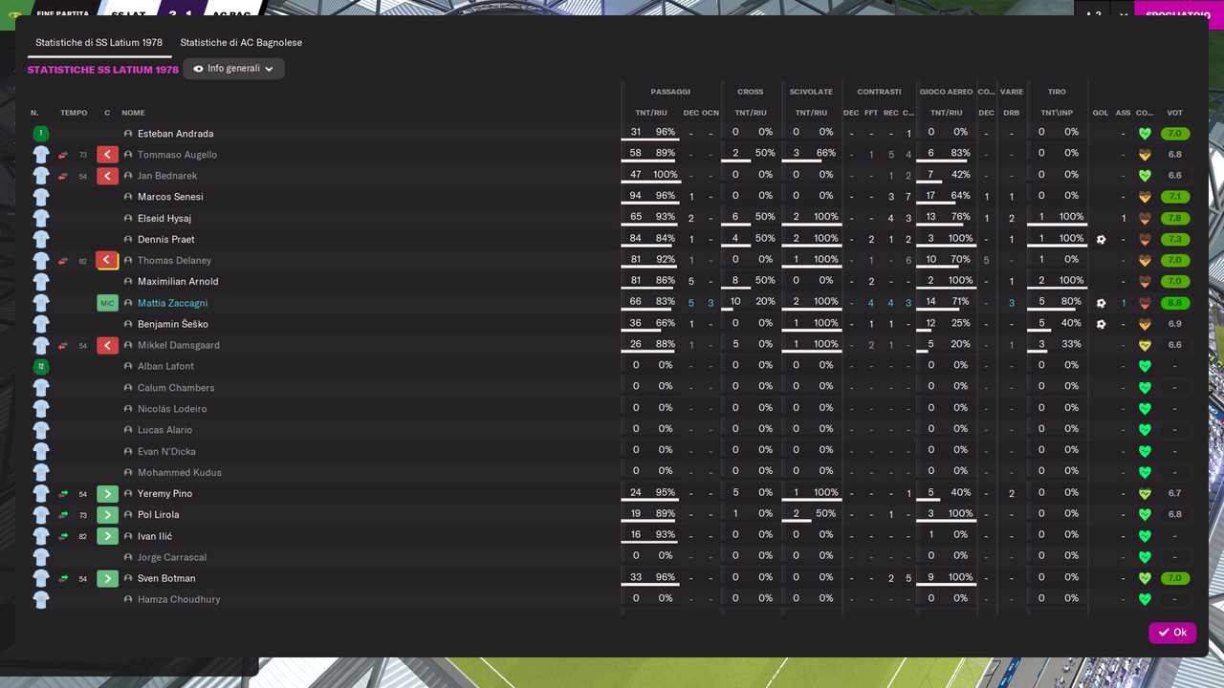Click the condition heart icon for Mattia Zaccagni
Image resolution: width=1224 pixels, height=688 pixels.
point(1145,303)
